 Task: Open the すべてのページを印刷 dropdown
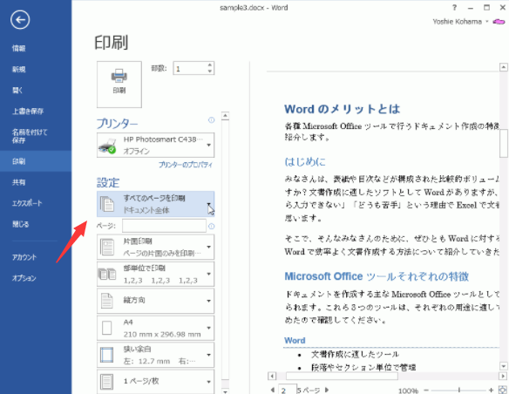click(x=155, y=204)
